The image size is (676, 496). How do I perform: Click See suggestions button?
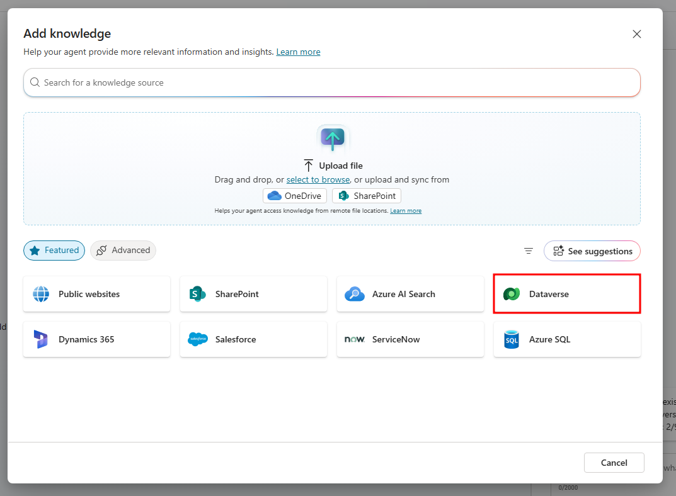pos(592,251)
